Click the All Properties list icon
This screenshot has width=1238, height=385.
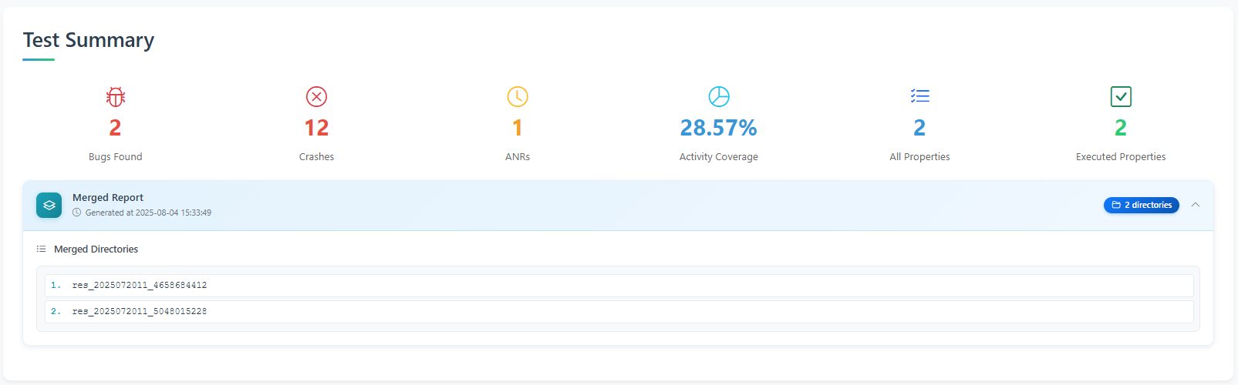[919, 96]
